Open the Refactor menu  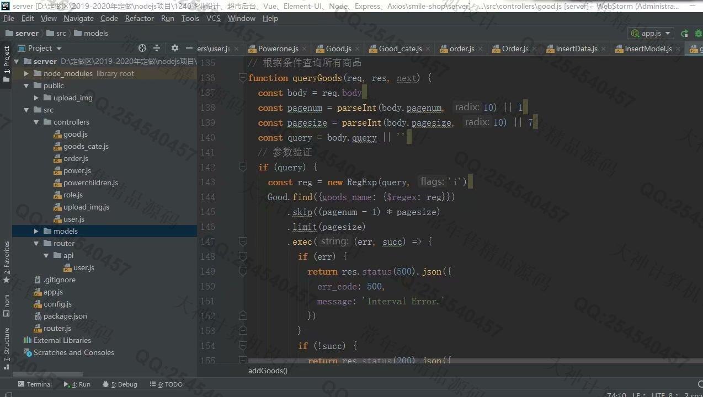click(140, 18)
